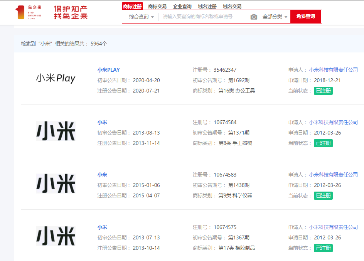
Task: Click the text 第17类 橡胶制品
Action: tap(237, 248)
